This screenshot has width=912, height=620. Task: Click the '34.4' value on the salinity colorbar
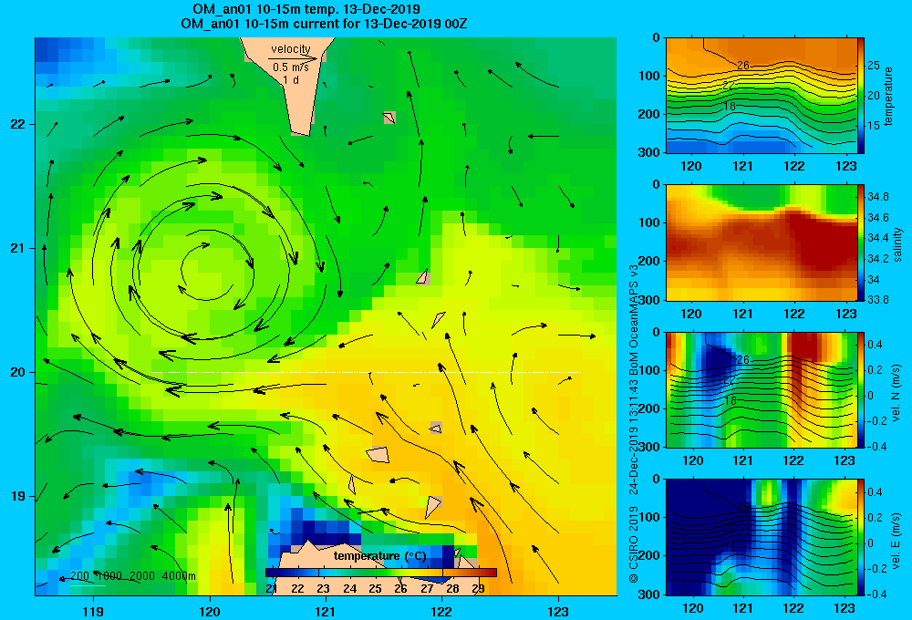point(877,238)
